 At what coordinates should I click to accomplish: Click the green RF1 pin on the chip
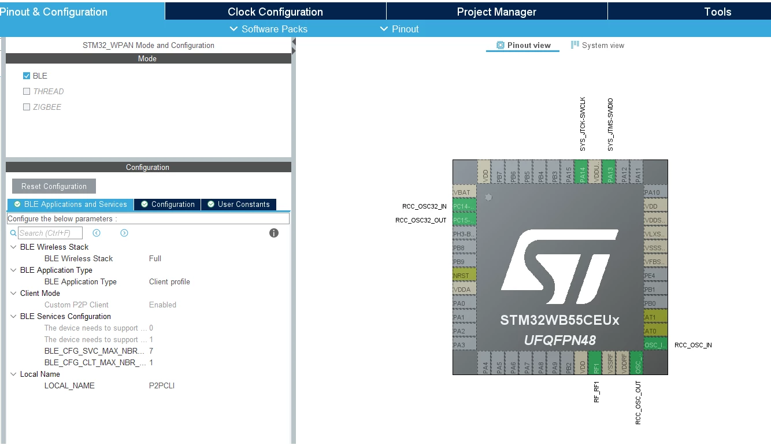596,363
